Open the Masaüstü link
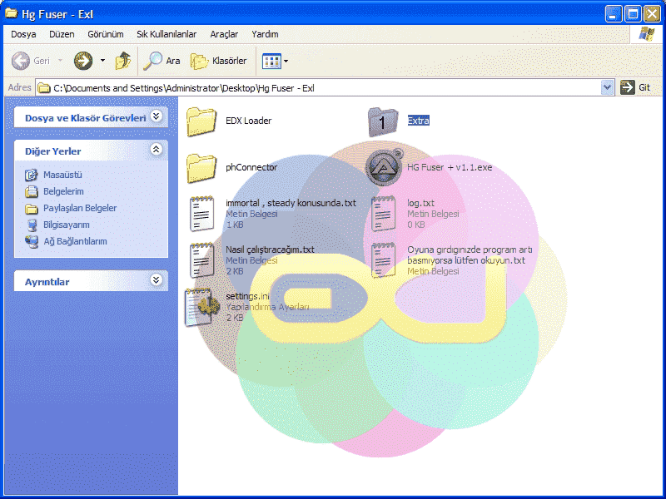666x499 pixels. tap(62, 175)
